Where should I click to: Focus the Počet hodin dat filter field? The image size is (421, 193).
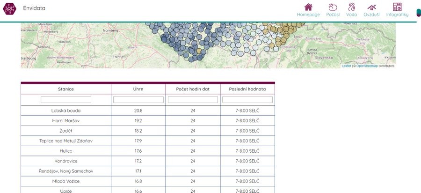(x=193, y=100)
